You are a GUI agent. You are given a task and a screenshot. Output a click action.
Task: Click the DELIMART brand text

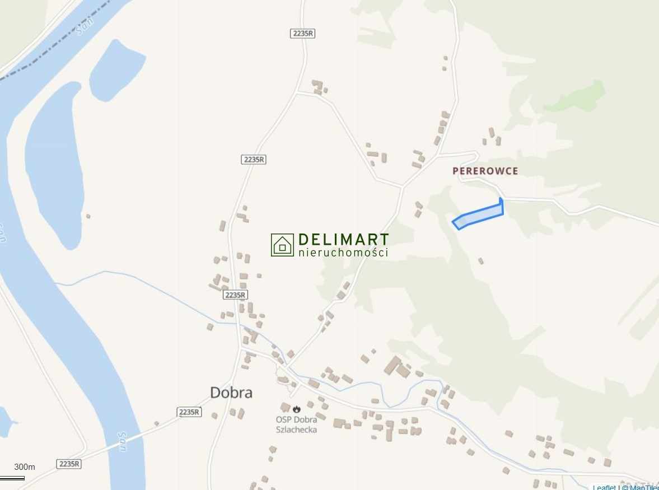point(343,240)
